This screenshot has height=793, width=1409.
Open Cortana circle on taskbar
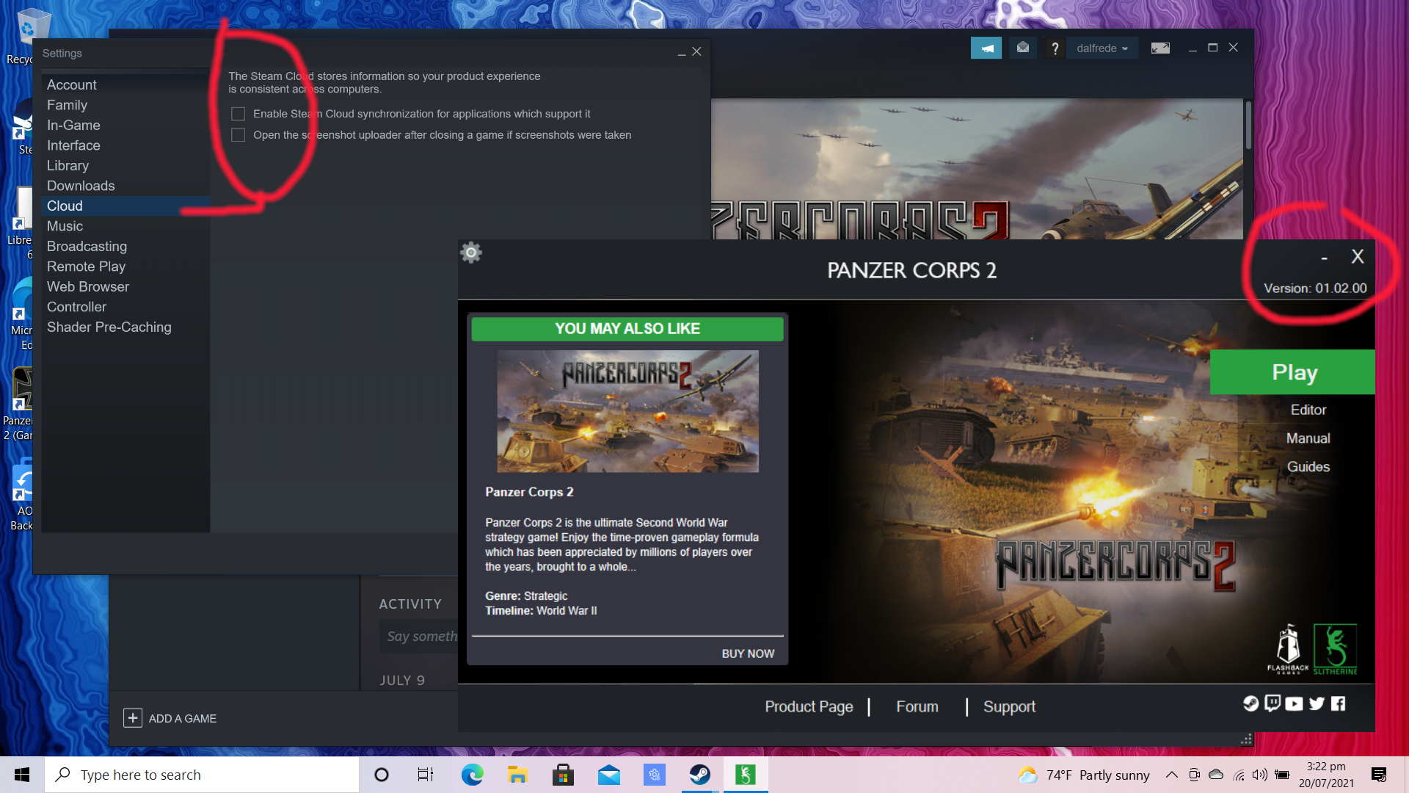click(381, 775)
